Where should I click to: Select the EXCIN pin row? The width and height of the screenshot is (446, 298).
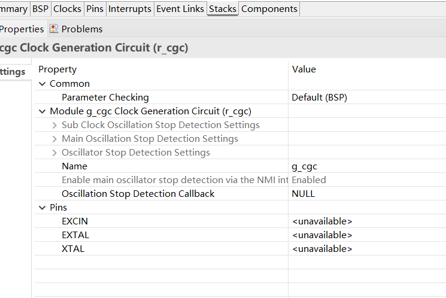(x=75, y=221)
